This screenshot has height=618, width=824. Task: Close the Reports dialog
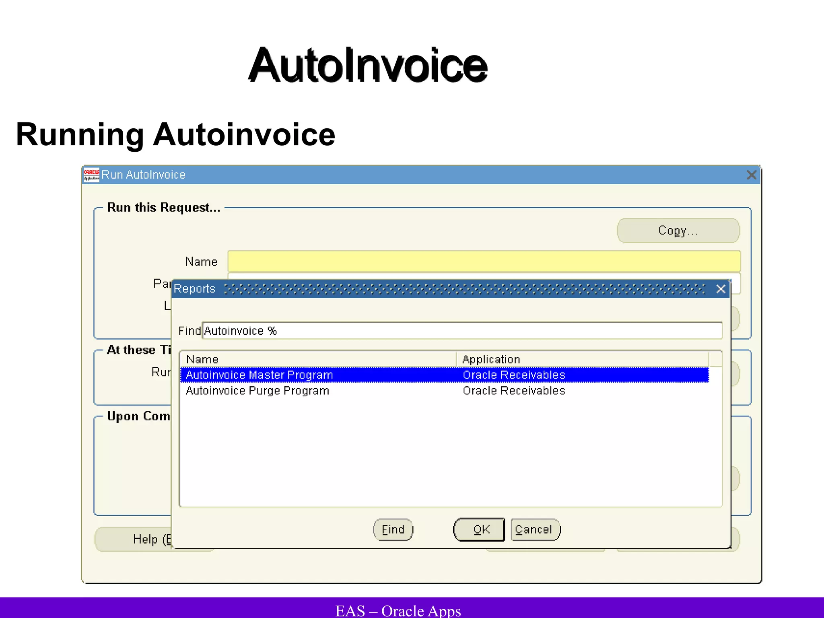tap(721, 289)
